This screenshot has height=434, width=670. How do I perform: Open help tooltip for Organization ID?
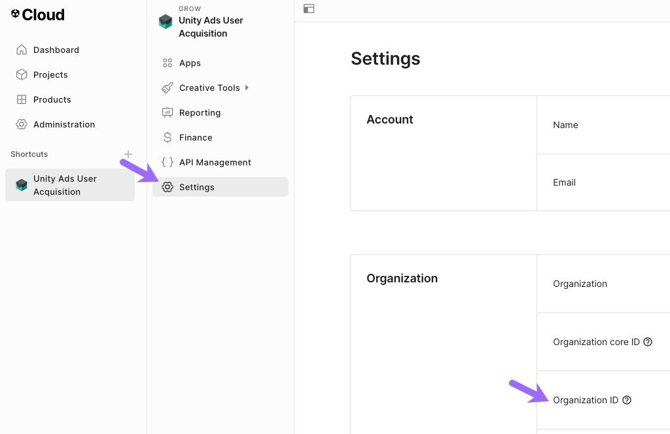(x=627, y=400)
